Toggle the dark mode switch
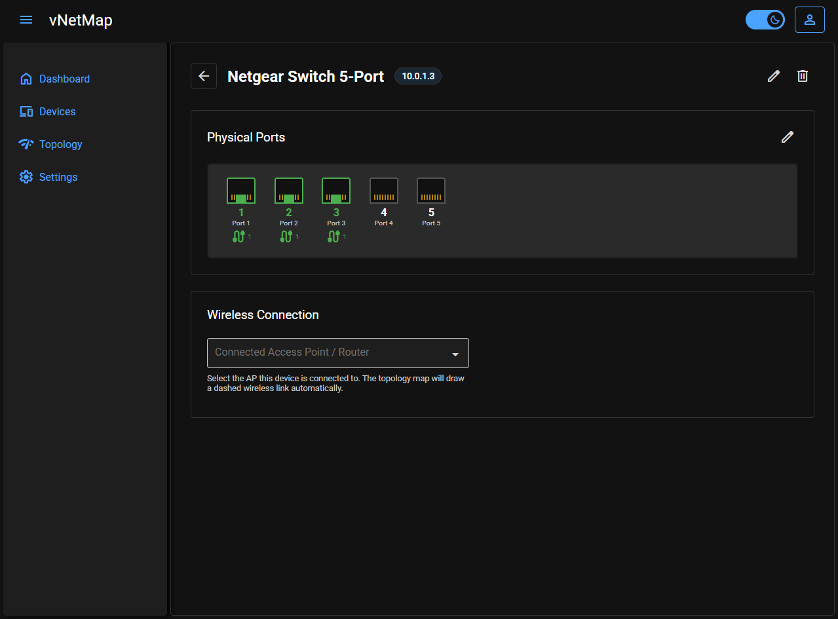This screenshot has width=838, height=619. tap(765, 20)
